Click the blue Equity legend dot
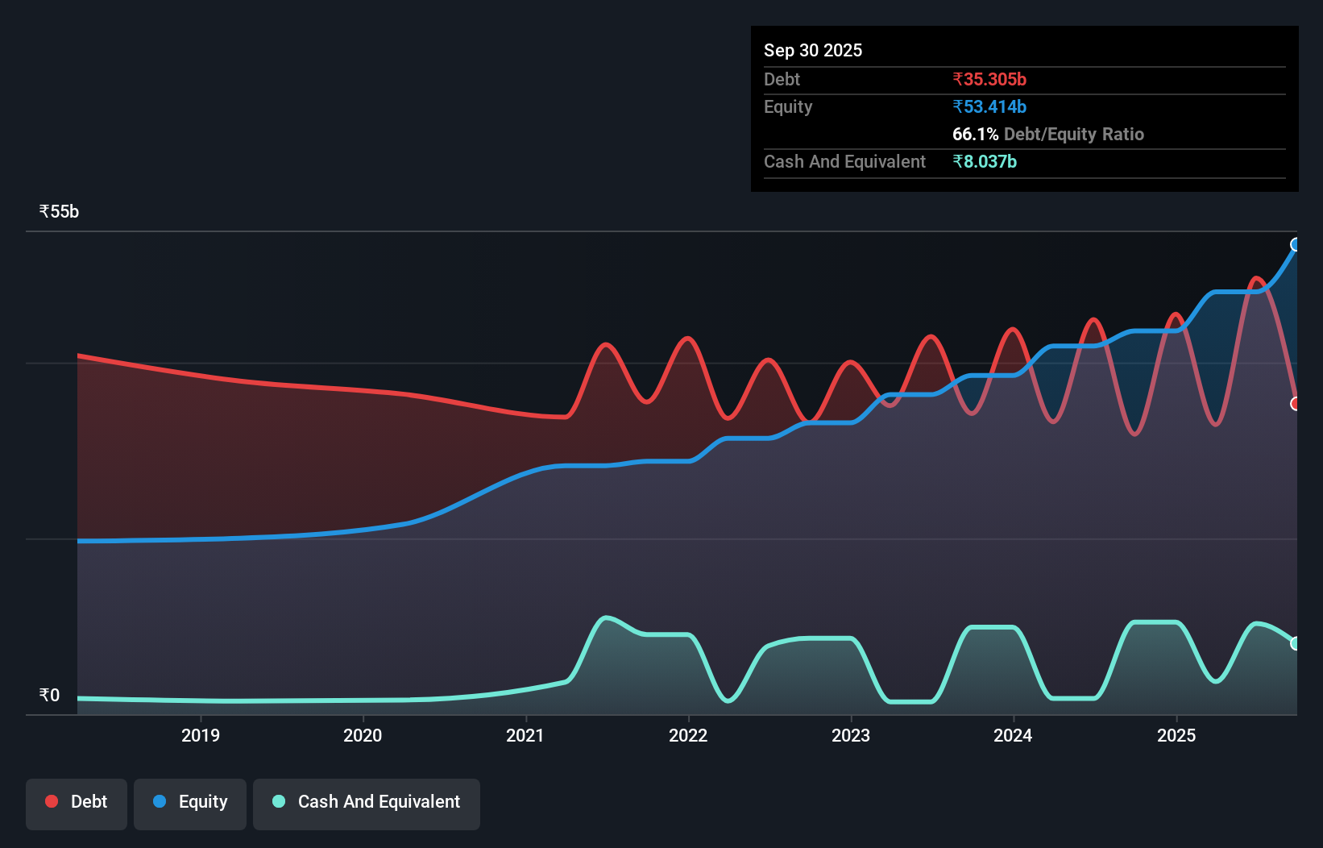Screen dimensions: 1323x848 159,801
